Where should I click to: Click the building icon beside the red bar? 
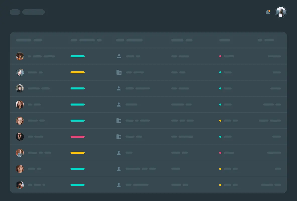click(x=119, y=137)
